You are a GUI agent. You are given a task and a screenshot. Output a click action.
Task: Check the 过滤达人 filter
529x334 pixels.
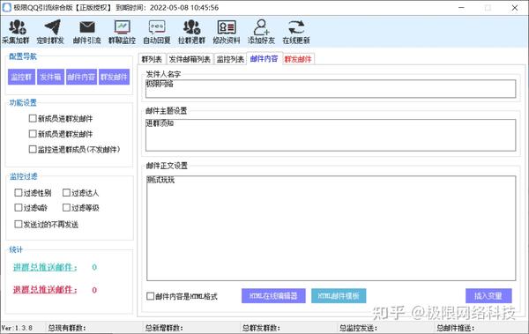(x=66, y=193)
